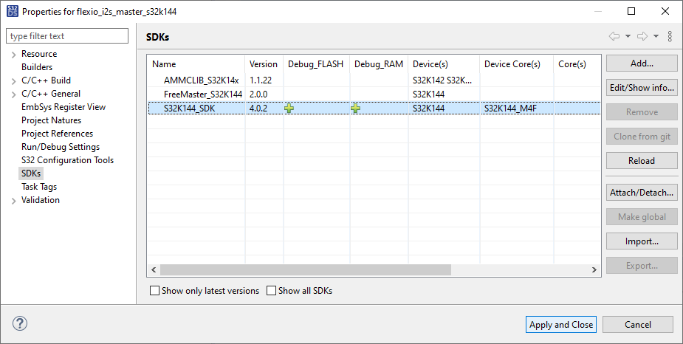The height and width of the screenshot is (344, 683).
Task: Open Run/Debug Settings page
Action: tap(60, 147)
